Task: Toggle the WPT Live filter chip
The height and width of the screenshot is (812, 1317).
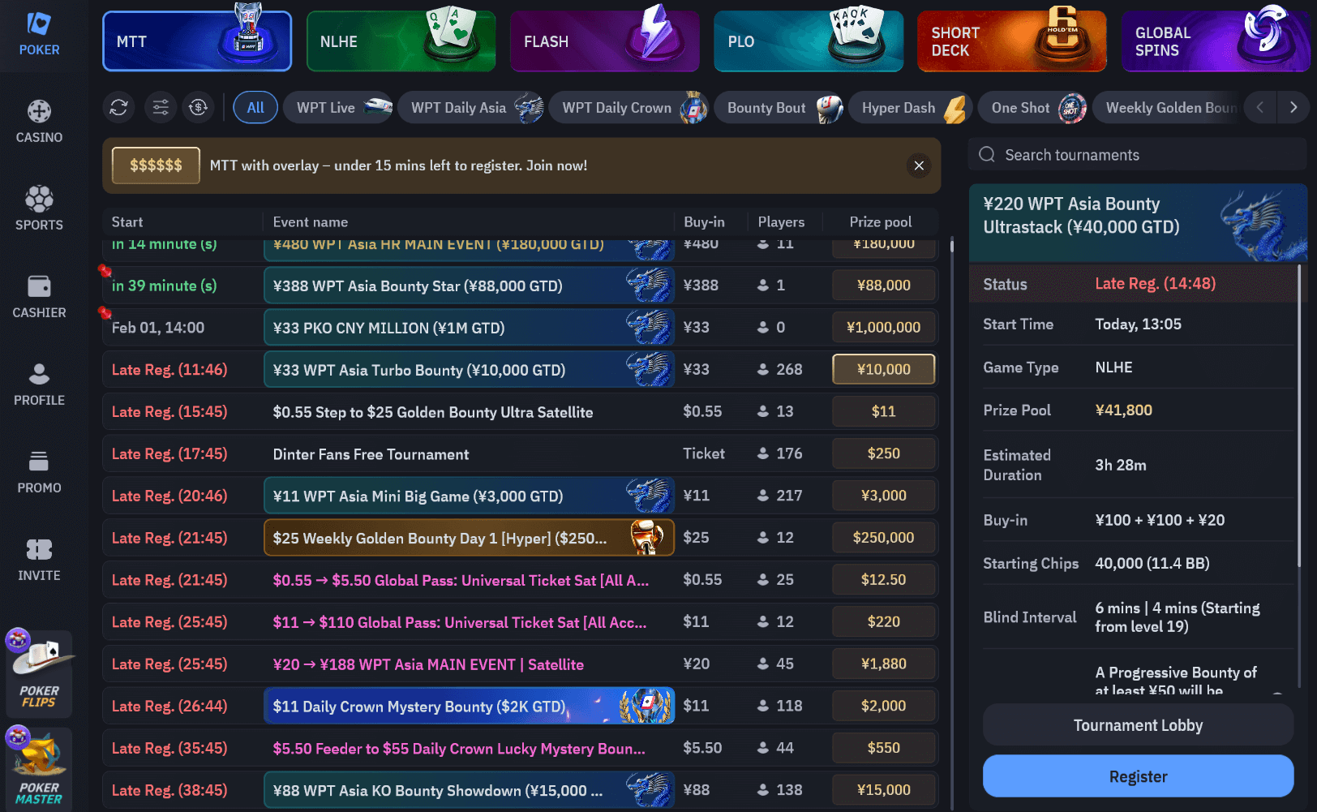Action: [x=338, y=107]
